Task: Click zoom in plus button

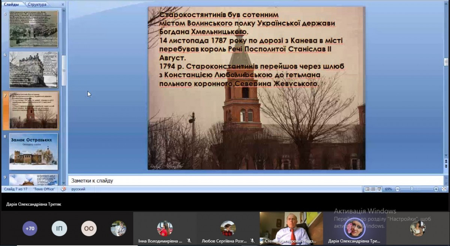Action: tap(436, 189)
